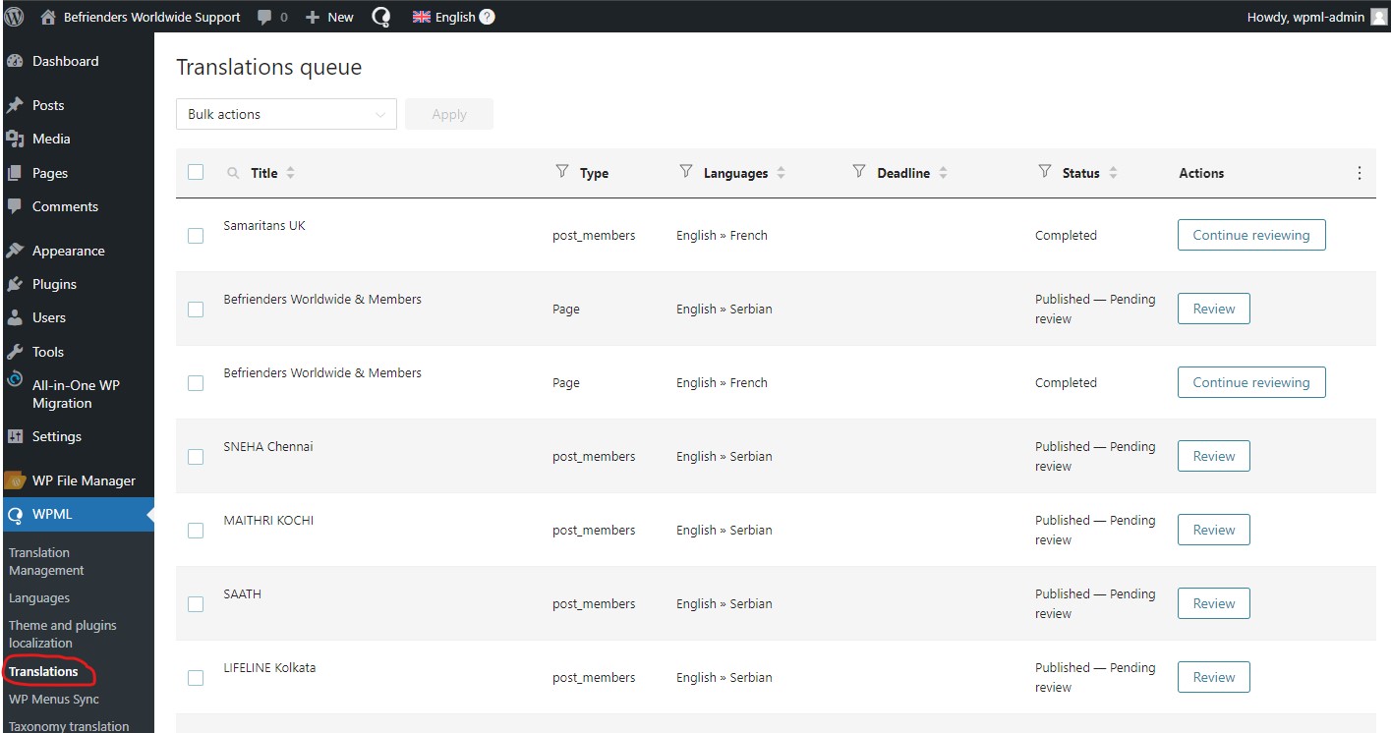This screenshot has width=1391, height=733.
Task: Click the WPML sidebar menu icon
Action: (x=15, y=514)
